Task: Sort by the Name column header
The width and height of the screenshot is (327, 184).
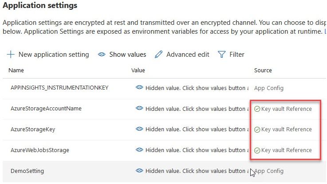Action: click(x=16, y=70)
